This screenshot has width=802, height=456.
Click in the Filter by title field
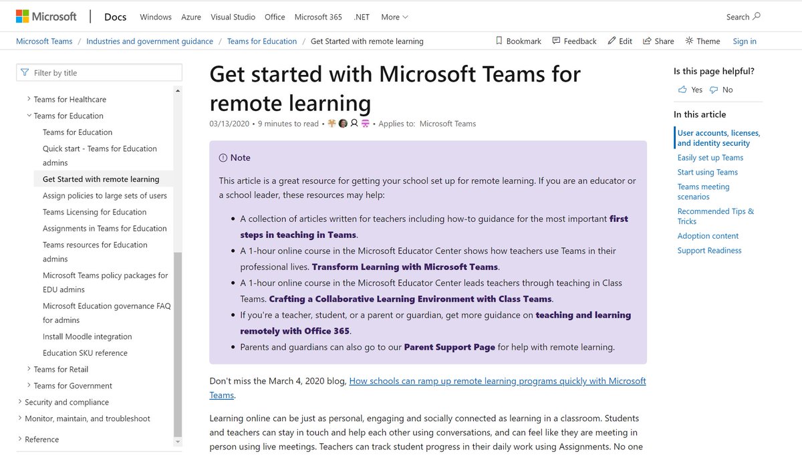99,73
